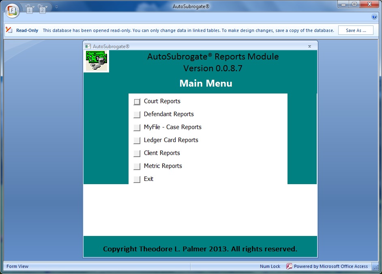Click Num Lock status bar indicator
Screen dimensions: 382x274
point(270,266)
